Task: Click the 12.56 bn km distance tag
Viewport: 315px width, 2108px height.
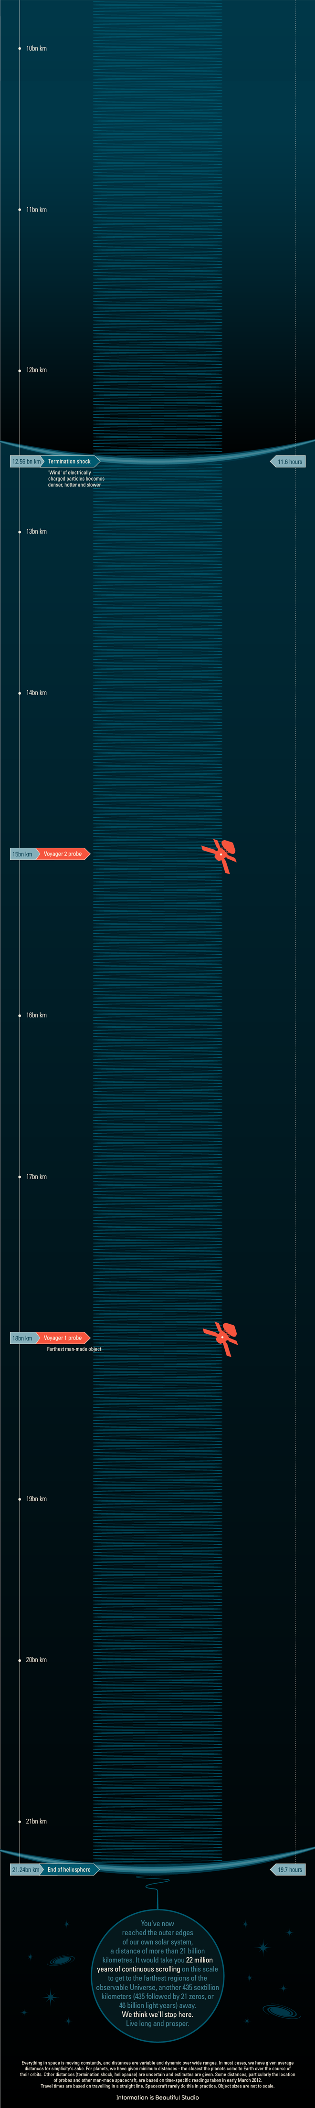Action: pos(25,462)
